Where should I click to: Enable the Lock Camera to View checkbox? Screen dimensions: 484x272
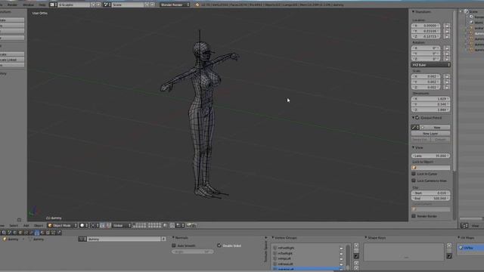(x=414, y=181)
